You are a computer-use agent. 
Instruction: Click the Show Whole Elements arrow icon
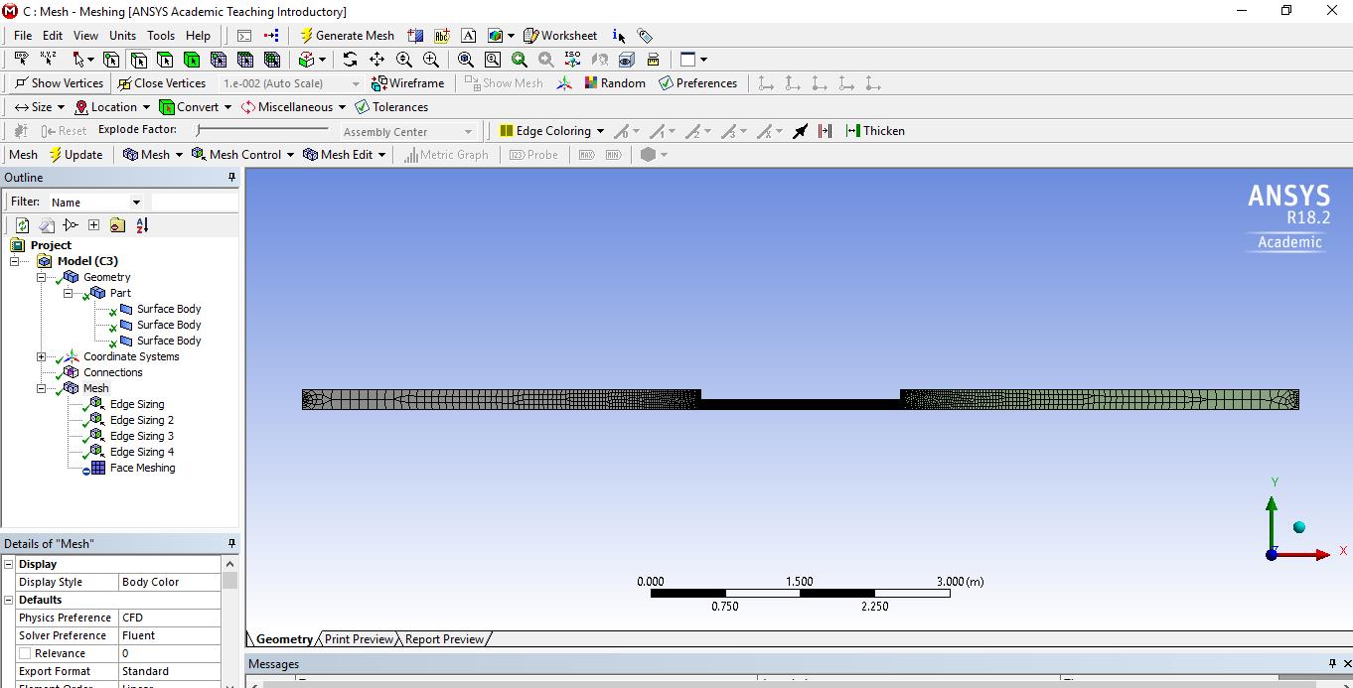click(800, 131)
